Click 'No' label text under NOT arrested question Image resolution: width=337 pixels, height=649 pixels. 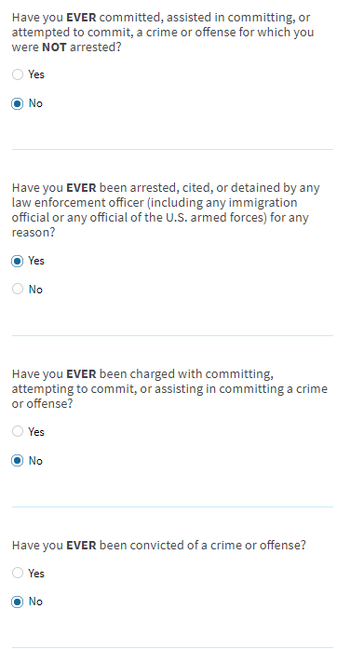(x=35, y=103)
